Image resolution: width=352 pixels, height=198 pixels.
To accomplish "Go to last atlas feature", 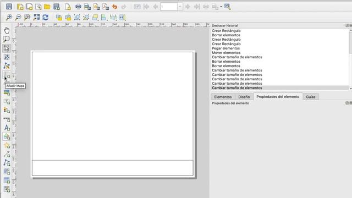I will [x=197, y=7].
